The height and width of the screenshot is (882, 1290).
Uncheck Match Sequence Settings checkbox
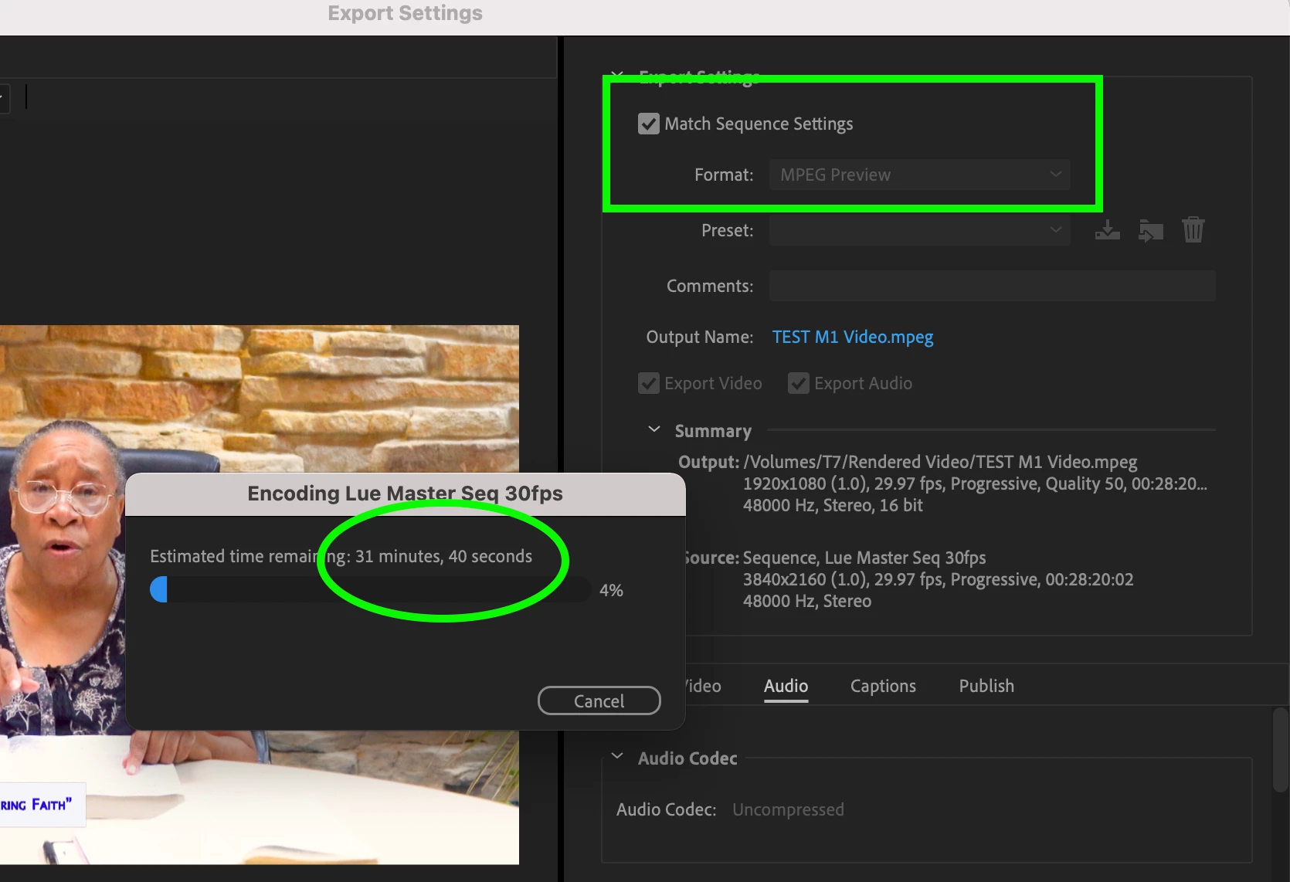(649, 124)
